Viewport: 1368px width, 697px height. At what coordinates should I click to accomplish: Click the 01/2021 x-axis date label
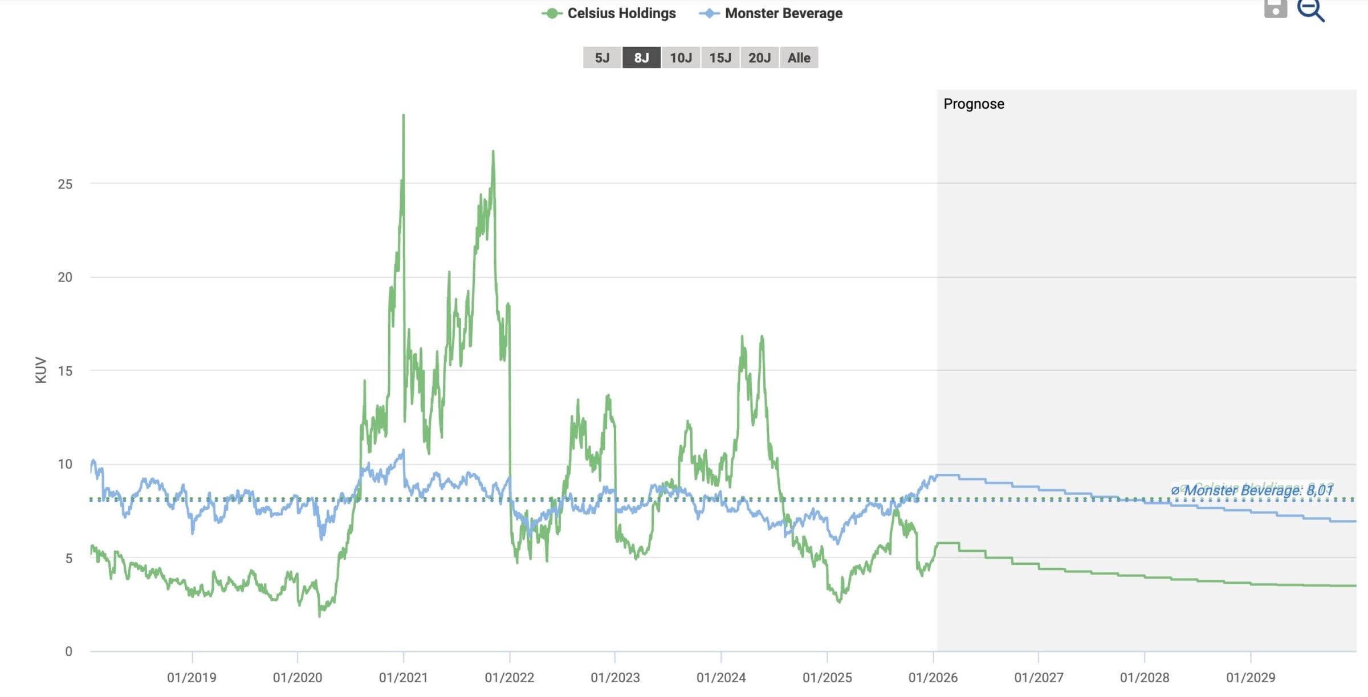pyautogui.click(x=403, y=678)
